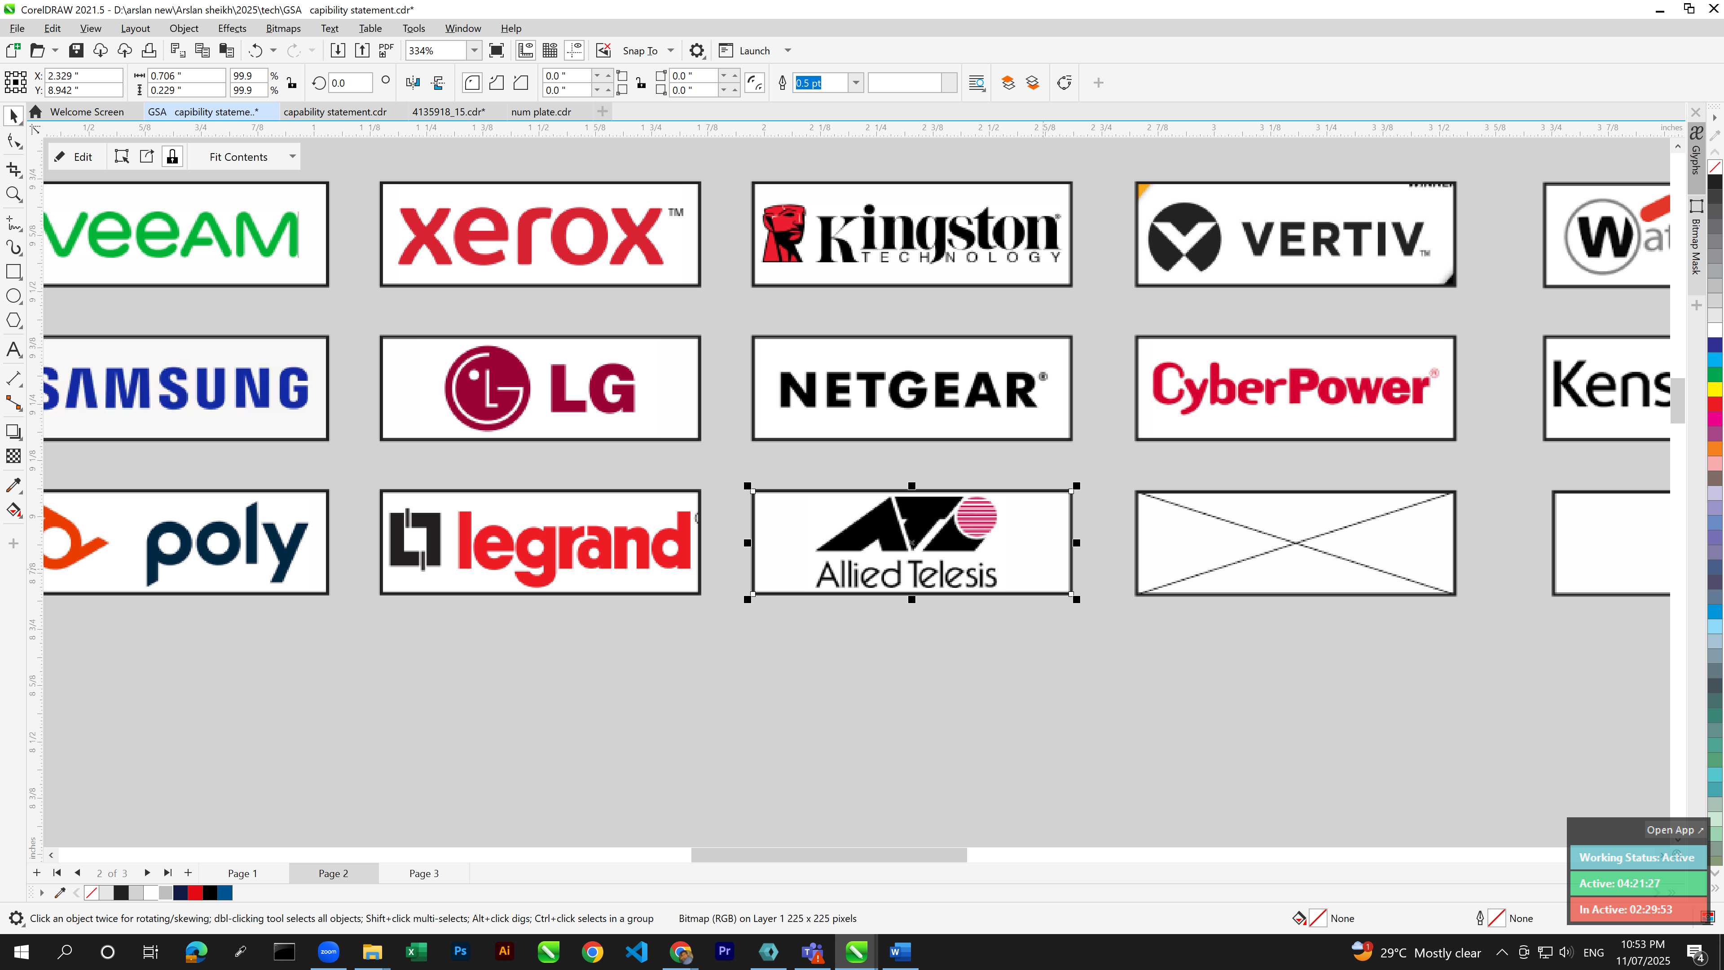The width and height of the screenshot is (1724, 970).
Task: Select the Drop Shadow tool in toolbox
Action: (x=13, y=432)
